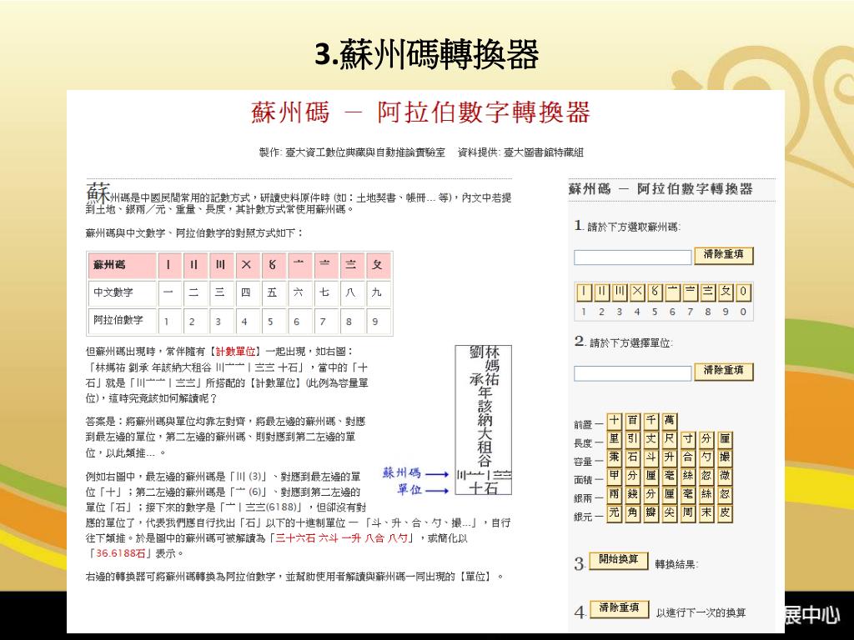
Task: Select the 千 prefix unit button
Action: point(651,421)
